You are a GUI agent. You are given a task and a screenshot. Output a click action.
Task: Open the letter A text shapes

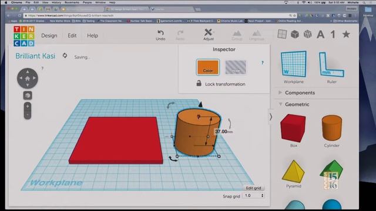[320, 35]
